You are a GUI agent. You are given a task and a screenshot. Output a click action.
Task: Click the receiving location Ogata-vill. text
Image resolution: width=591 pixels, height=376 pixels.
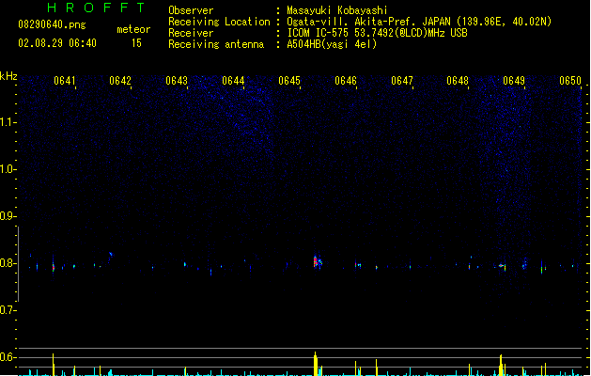pyautogui.click(x=419, y=22)
